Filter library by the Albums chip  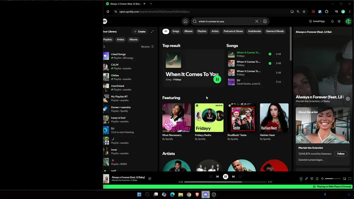pos(133,40)
